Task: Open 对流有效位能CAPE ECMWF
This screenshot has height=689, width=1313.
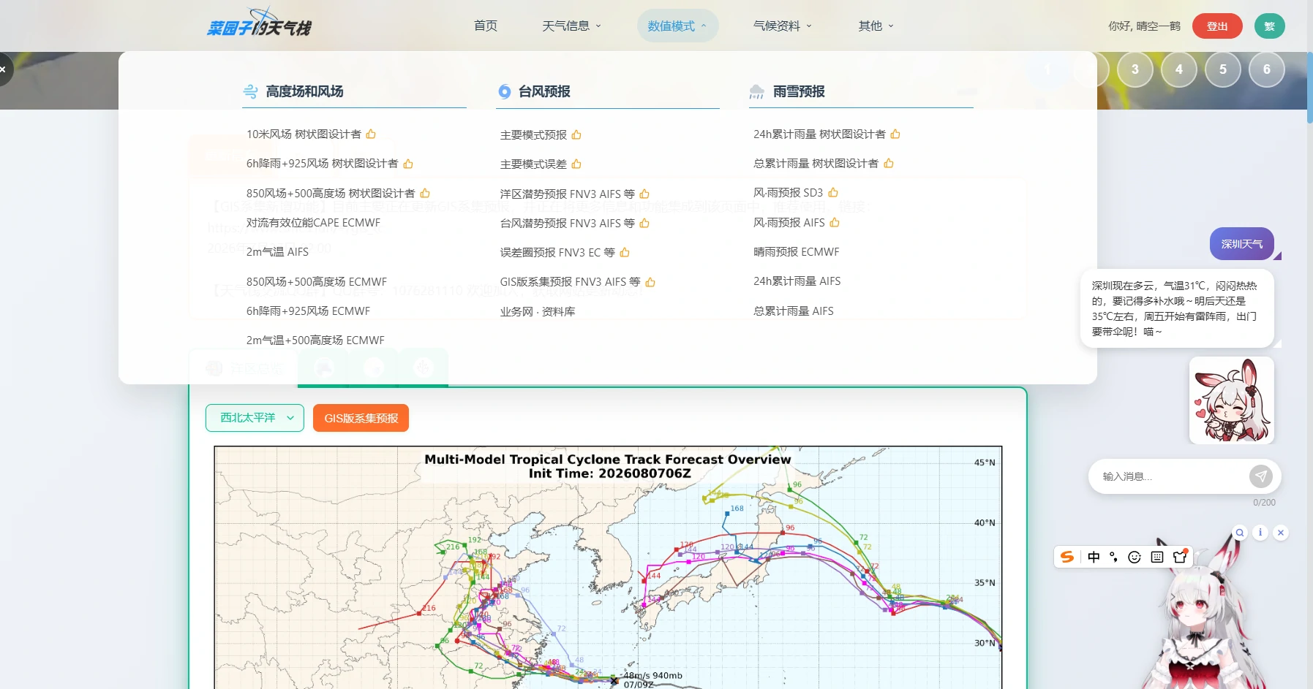Action: pyautogui.click(x=313, y=222)
